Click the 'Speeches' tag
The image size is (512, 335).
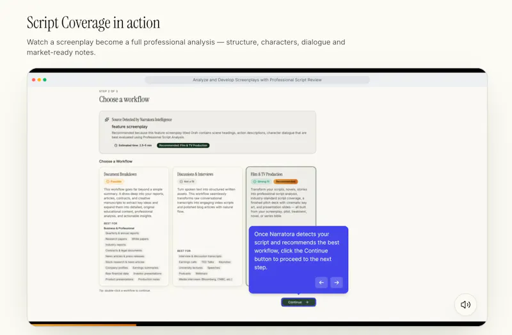point(214,268)
